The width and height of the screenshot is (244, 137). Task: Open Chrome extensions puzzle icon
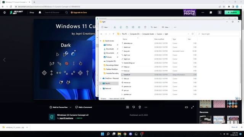[229, 7]
